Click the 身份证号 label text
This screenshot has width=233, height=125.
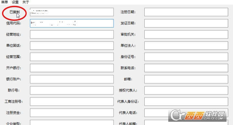(128, 57)
